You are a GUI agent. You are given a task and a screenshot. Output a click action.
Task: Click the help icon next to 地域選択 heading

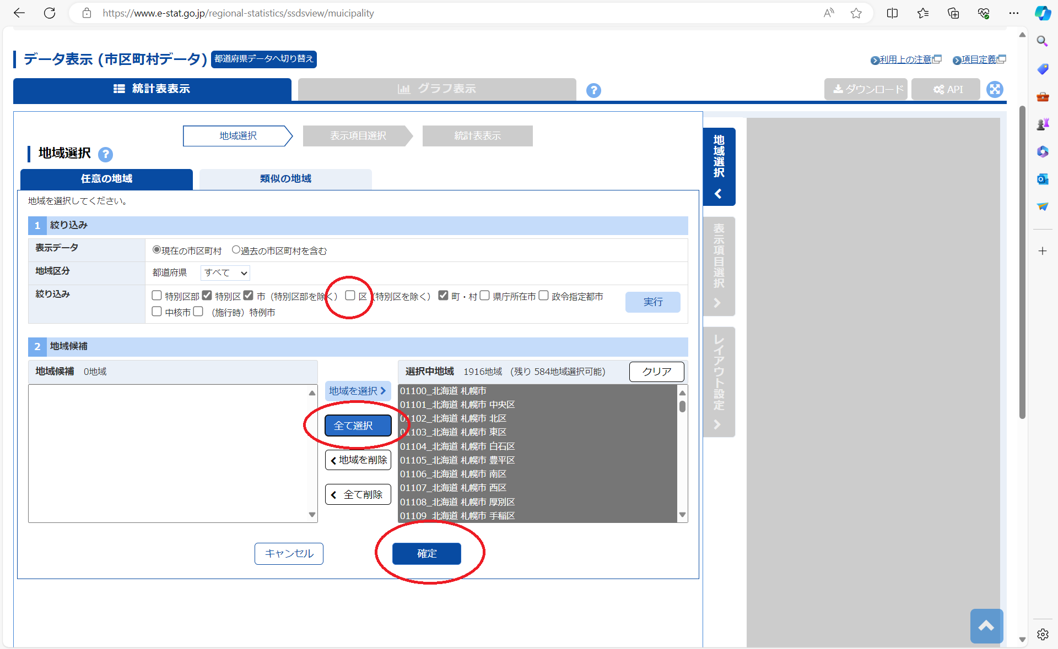(105, 154)
